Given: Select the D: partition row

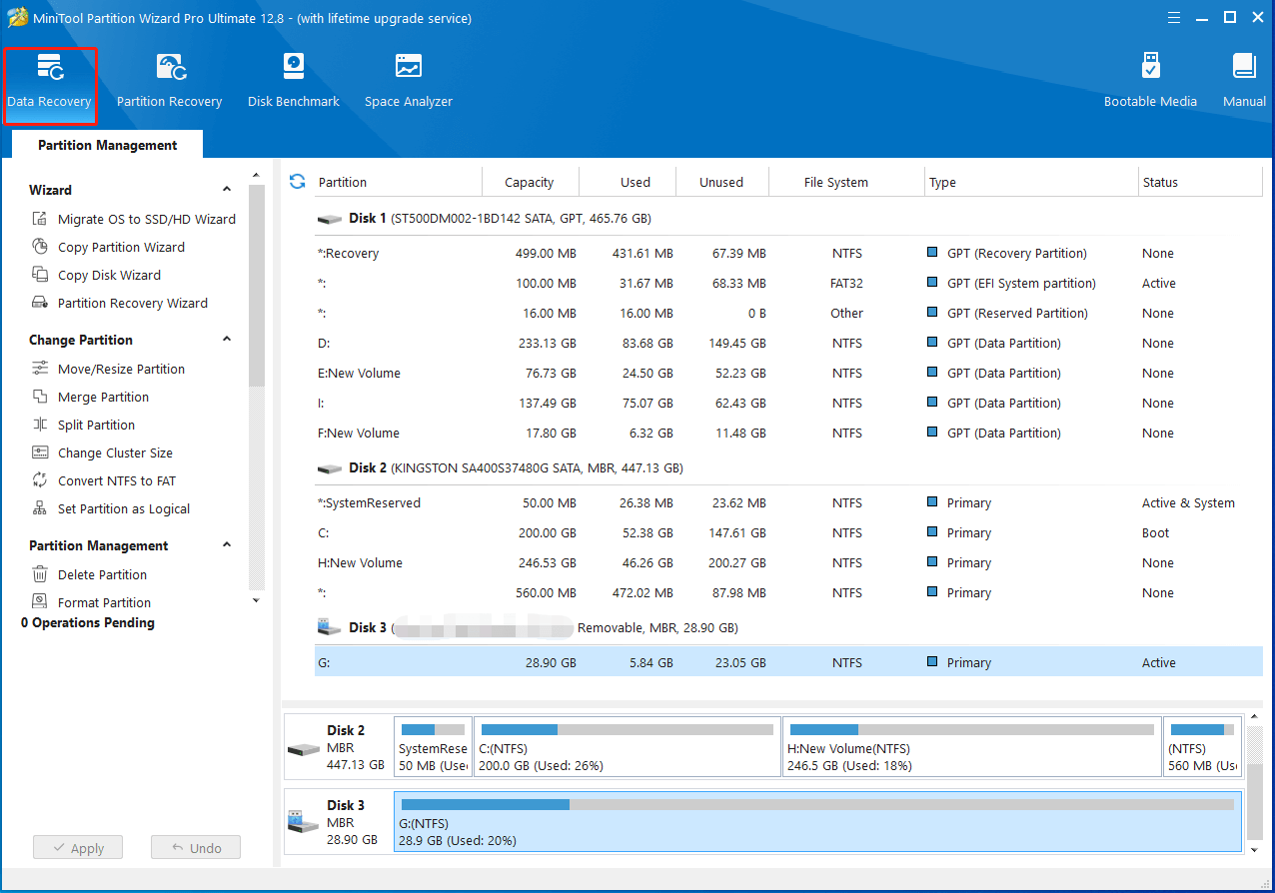Looking at the screenshot, I should pos(788,343).
